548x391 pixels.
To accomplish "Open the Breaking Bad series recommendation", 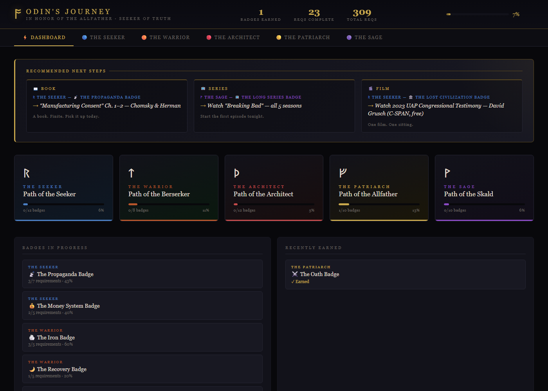I will [274, 106].
